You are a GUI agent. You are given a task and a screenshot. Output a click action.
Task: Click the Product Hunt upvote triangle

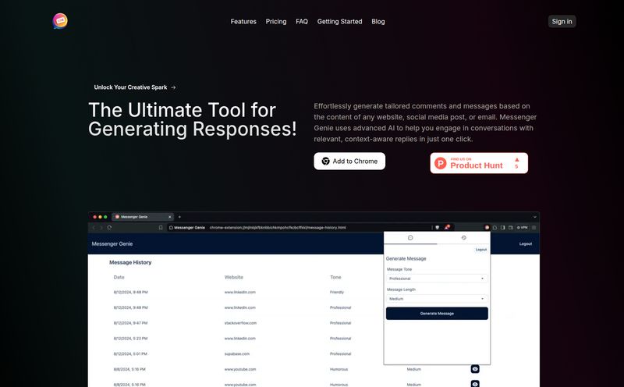pyautogui.click(x=517, y=160)
